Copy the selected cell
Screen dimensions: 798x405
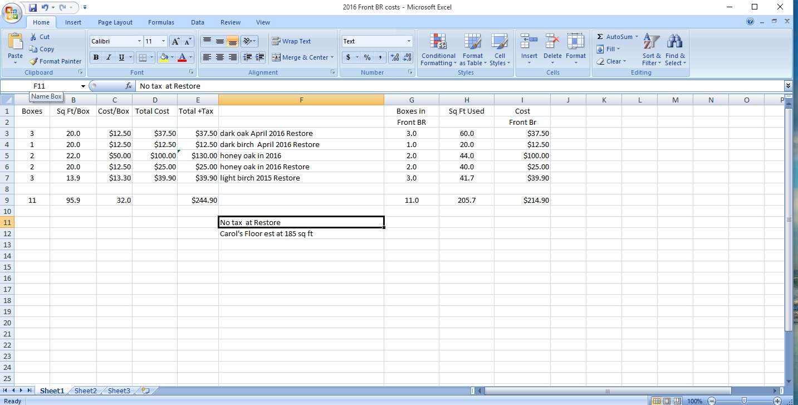point(42,49)
